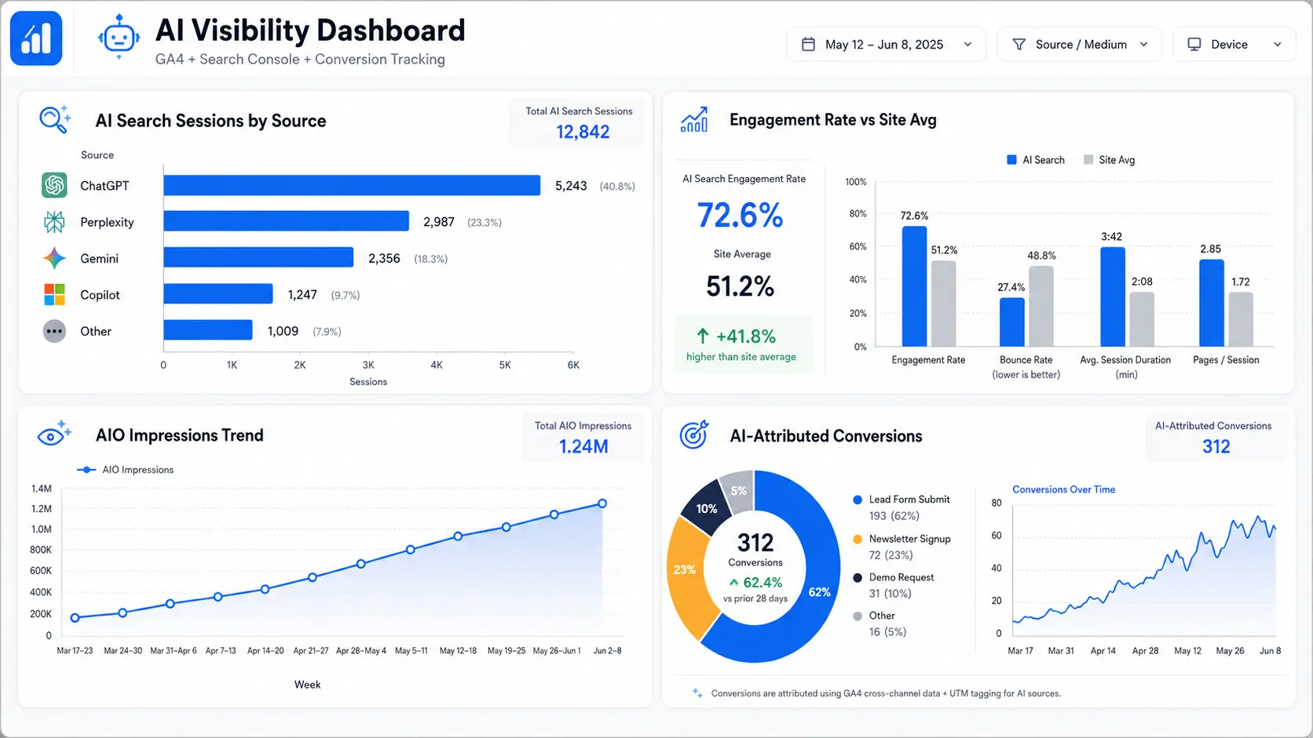1313x738 pixels.
Task: Click the Avg. Session Duration axis label
Action: point(1125,360)
